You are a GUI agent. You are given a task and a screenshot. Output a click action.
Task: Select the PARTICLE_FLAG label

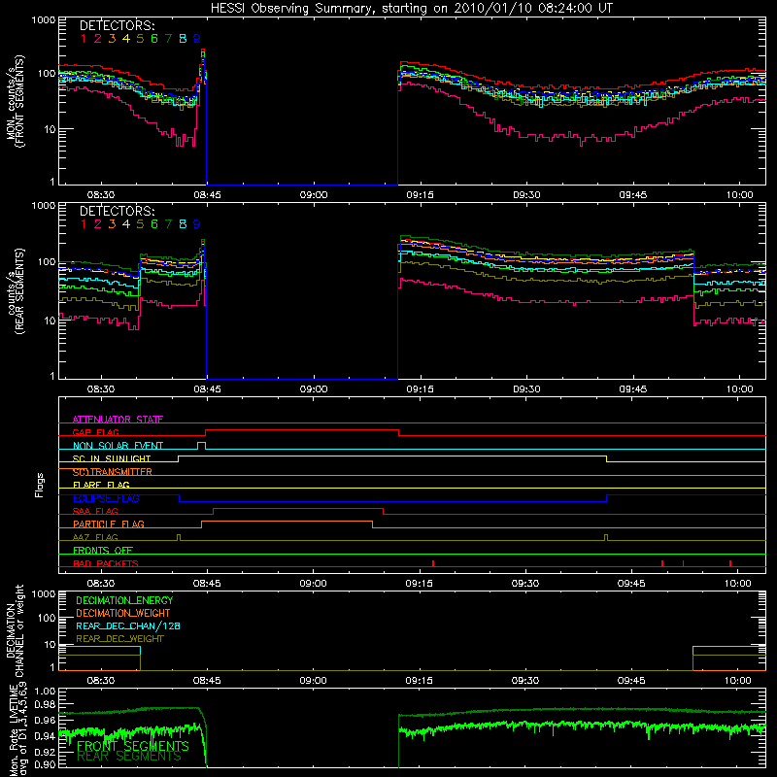109,524
